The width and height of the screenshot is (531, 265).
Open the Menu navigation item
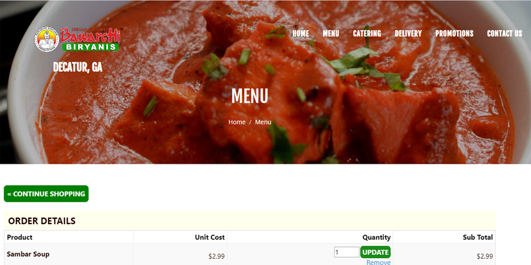[x=331, y=34]
